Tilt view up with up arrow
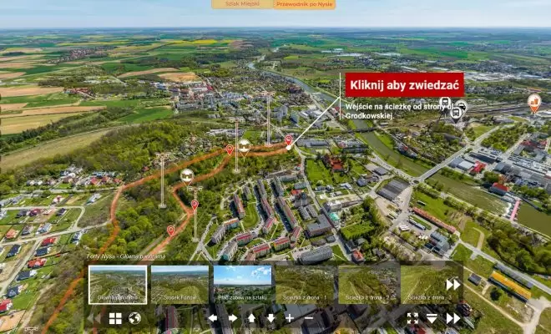Image resolution: width=551 pixels, height=334 pixels. pos(251,318)
